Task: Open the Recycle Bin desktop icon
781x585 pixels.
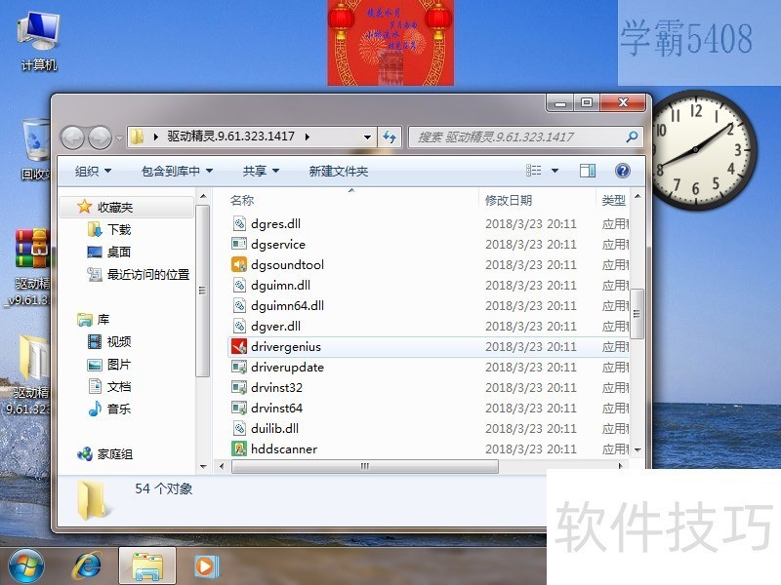Action: click(36, 149)
